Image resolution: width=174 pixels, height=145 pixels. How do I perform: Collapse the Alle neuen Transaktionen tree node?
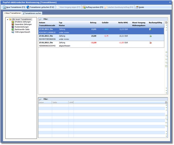[x=7, y=19]
